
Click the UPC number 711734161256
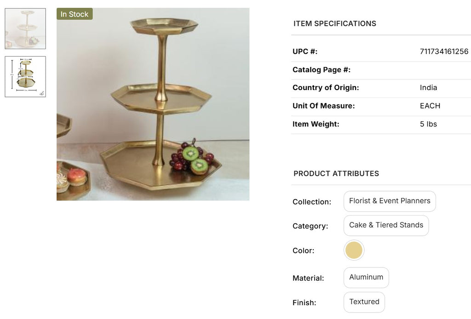click(444, 51)
